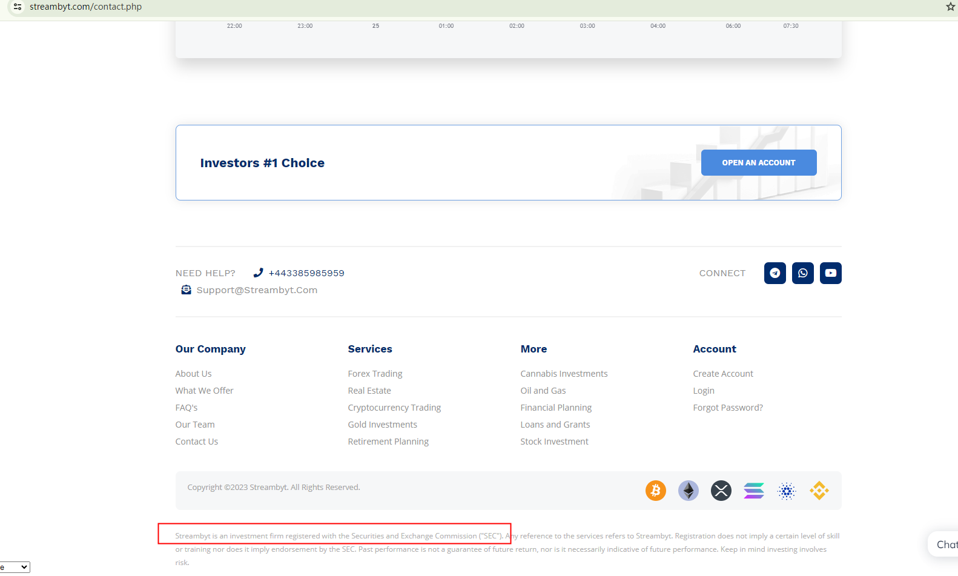Click the Ethereum coin icon

pyautogui.click(x=689, y=491)
